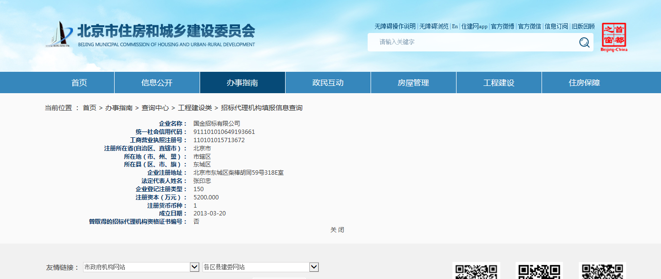Focus the keyword search input box
The width and height of the screenshot is (661, 279).
click(x=471, y=42)
